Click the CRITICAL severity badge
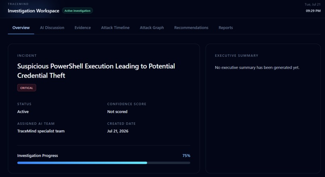 [x=27, y=88]
